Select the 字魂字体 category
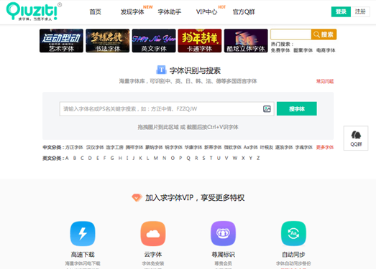This screenshot has height=269, width=376. [303, 148]
